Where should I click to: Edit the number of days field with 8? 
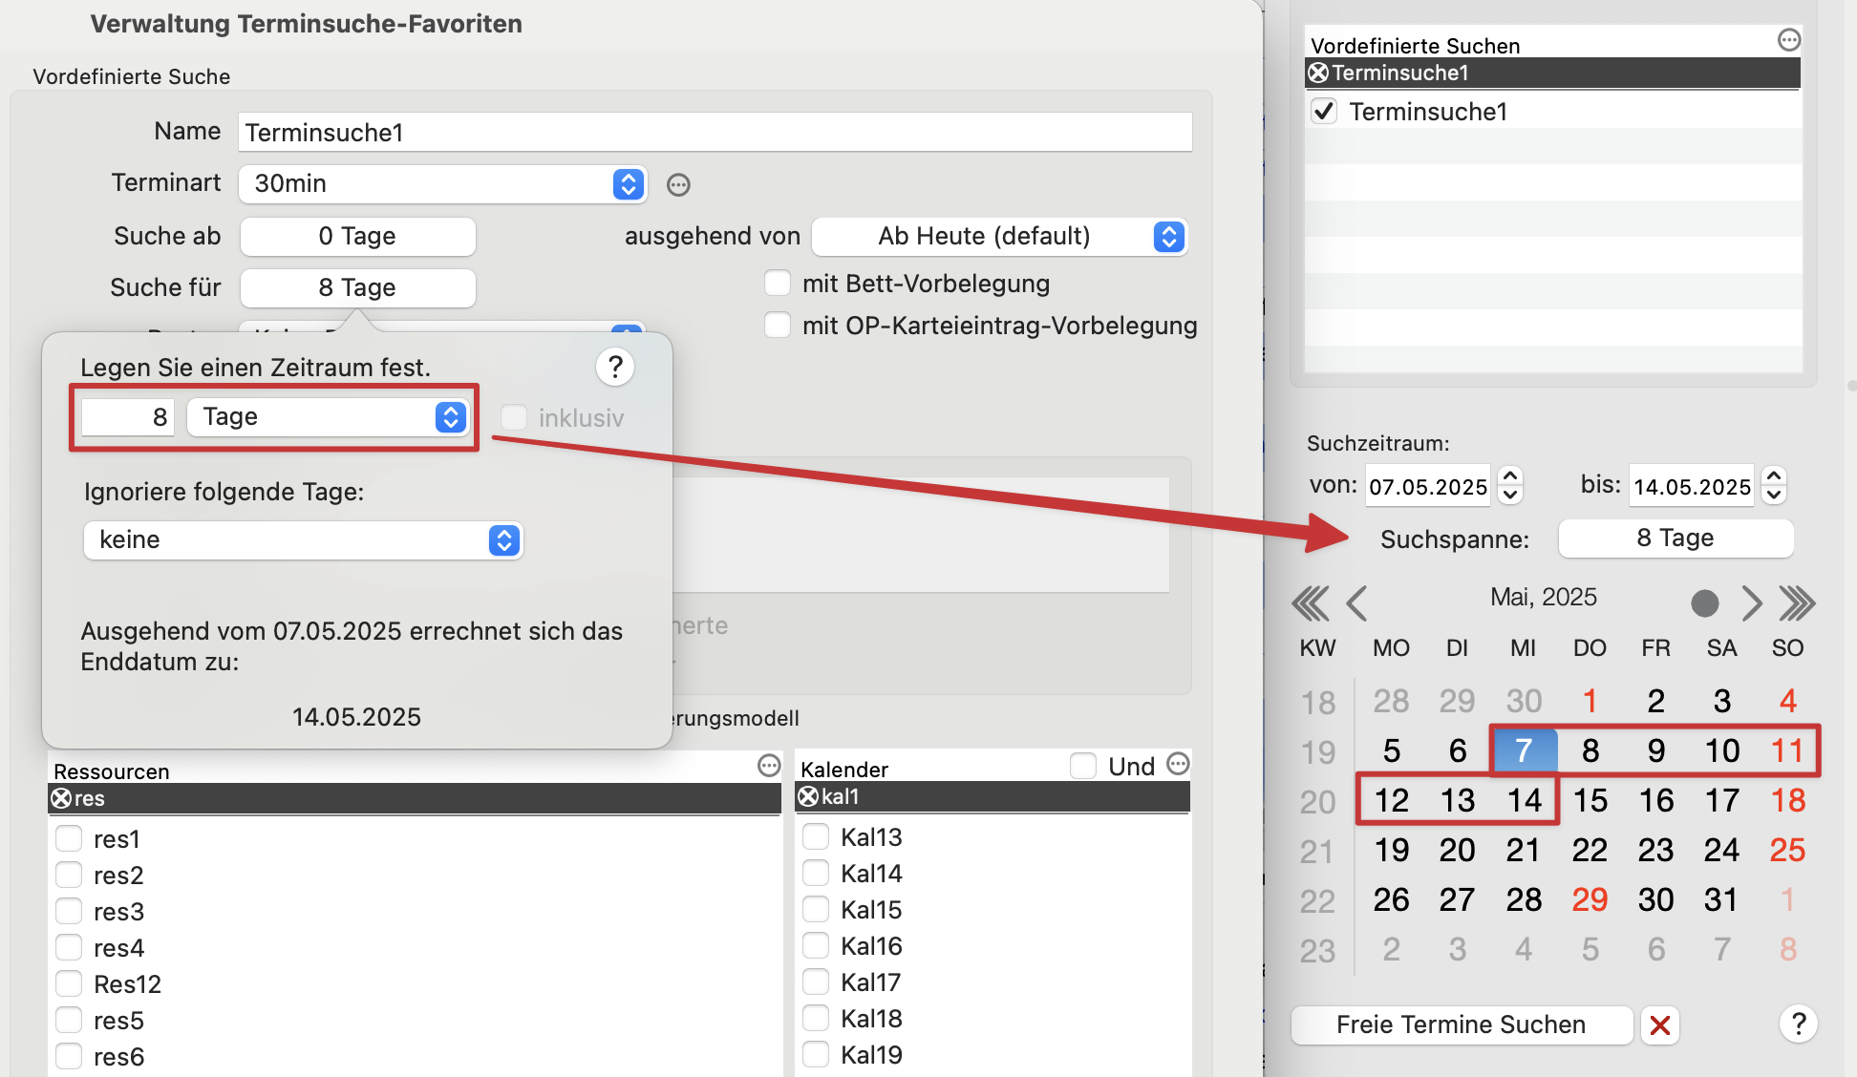(x=128, y=417)
